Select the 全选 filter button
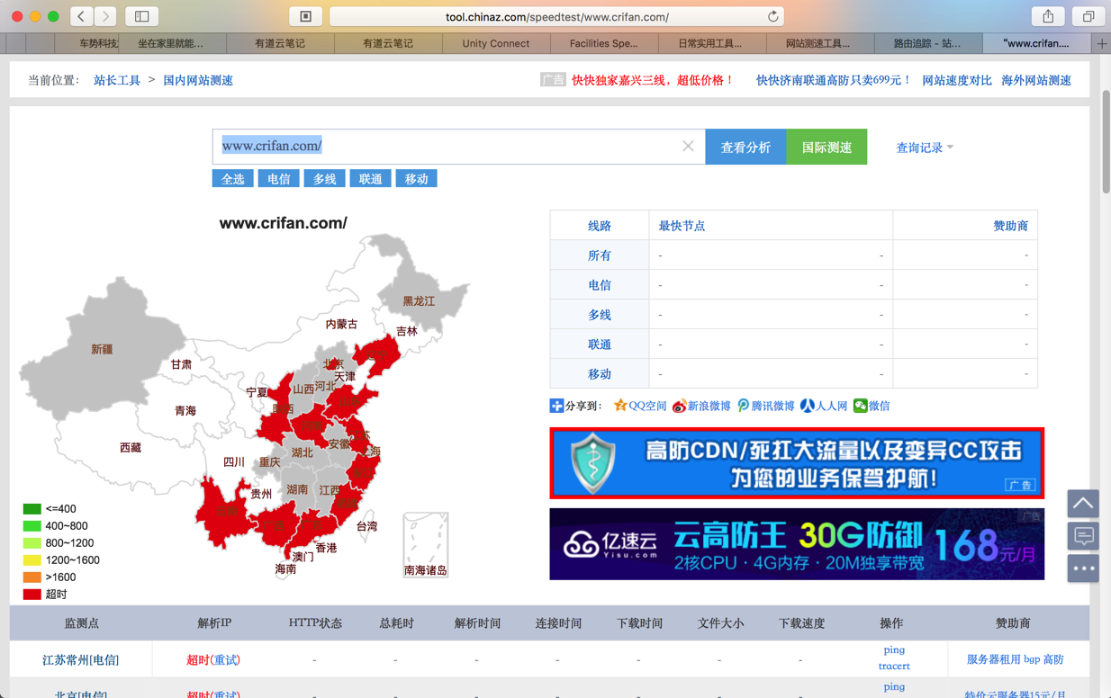 pyautogui.click(x=233, y=179)
